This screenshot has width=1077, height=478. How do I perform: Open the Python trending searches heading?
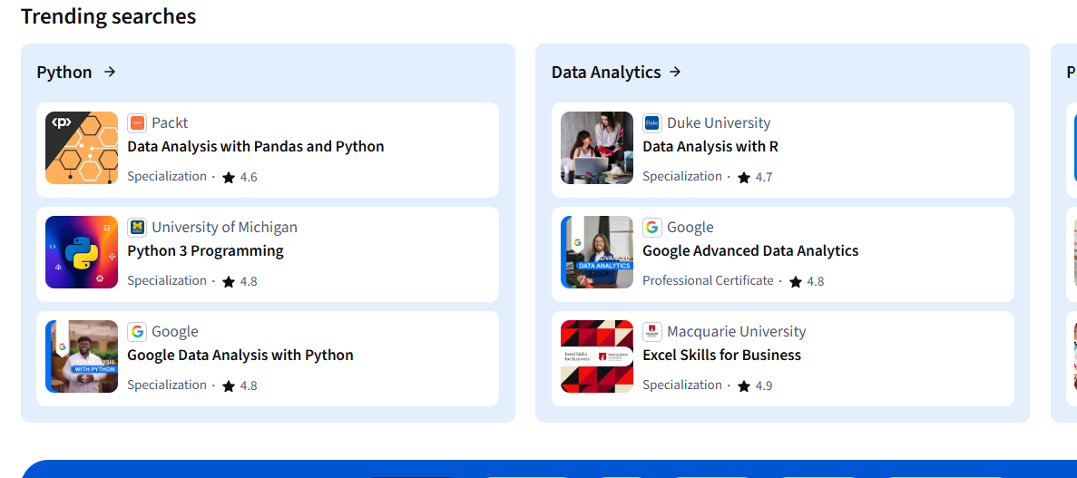pos(64,73)
